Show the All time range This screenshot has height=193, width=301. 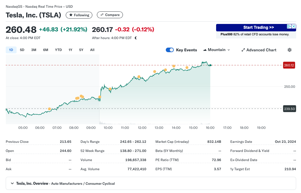92,50
